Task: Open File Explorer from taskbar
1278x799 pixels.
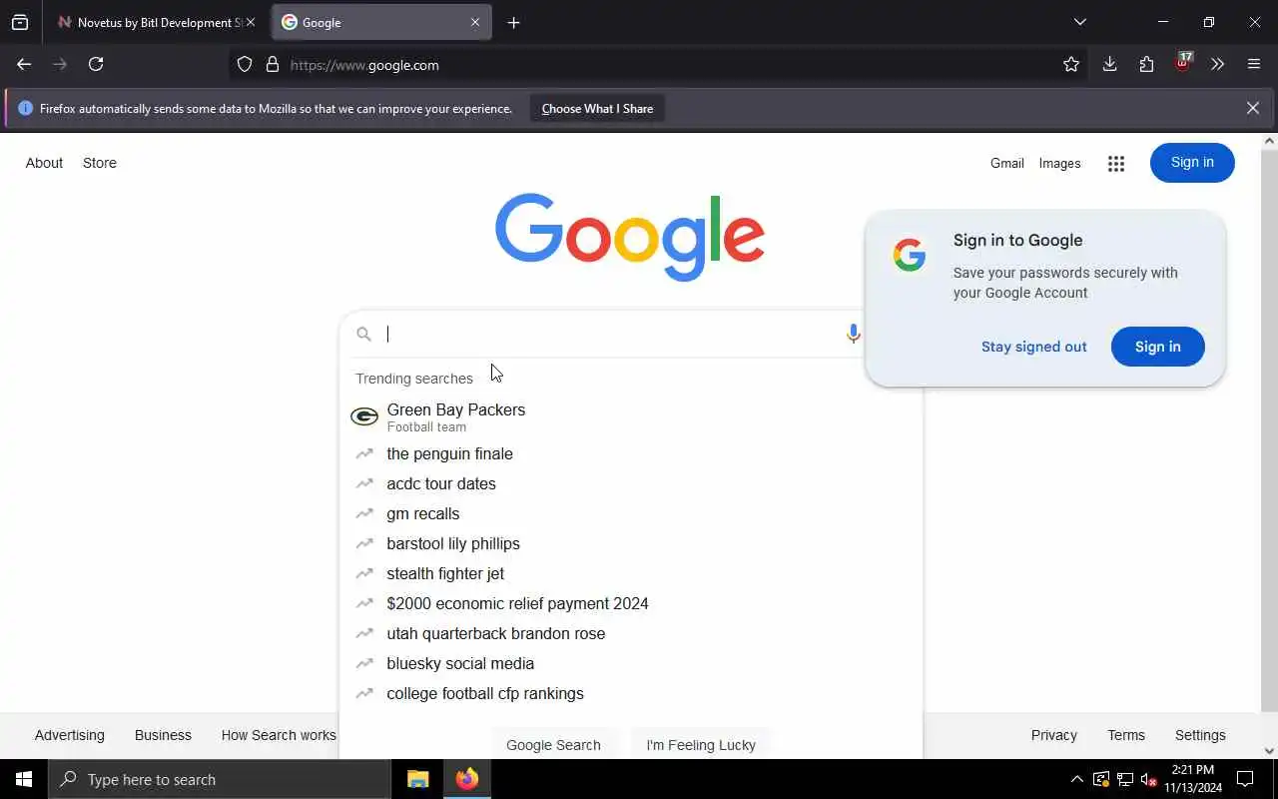Action: pyautogui.click(x=417, y=779)
